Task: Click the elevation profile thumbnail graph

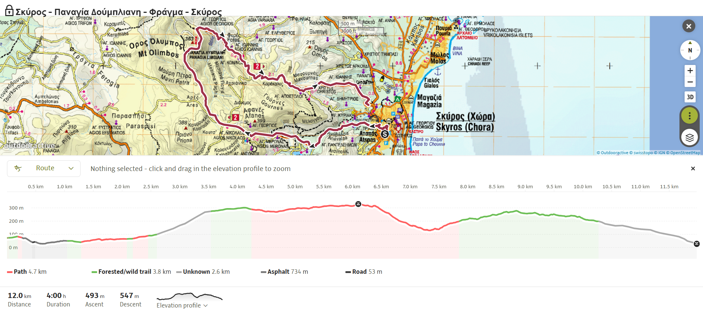Action: point(189,297)
